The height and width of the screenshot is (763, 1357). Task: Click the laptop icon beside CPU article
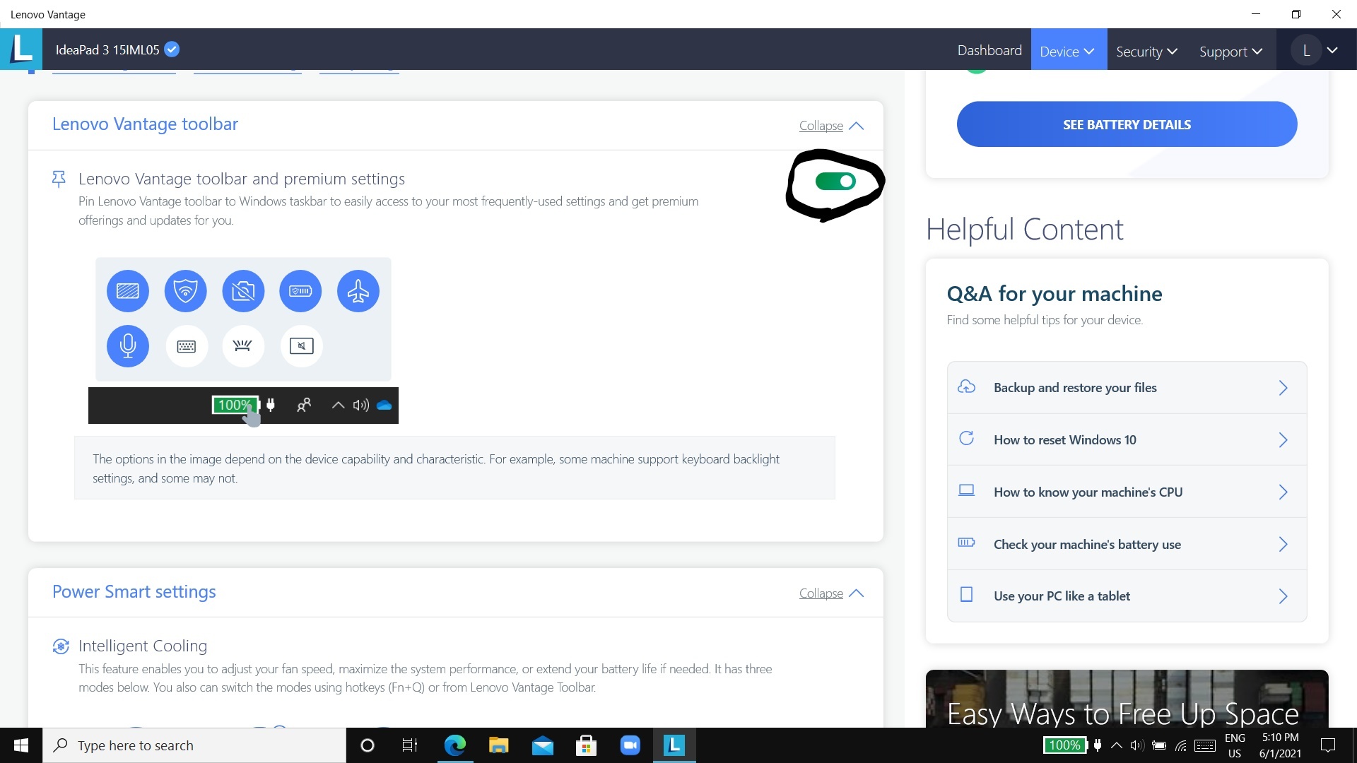click(x=966, y=491)
